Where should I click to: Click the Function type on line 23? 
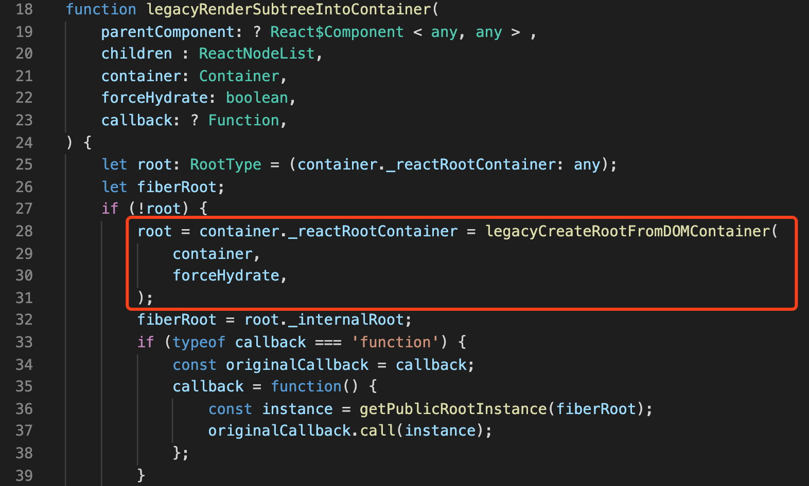[243, 120]
